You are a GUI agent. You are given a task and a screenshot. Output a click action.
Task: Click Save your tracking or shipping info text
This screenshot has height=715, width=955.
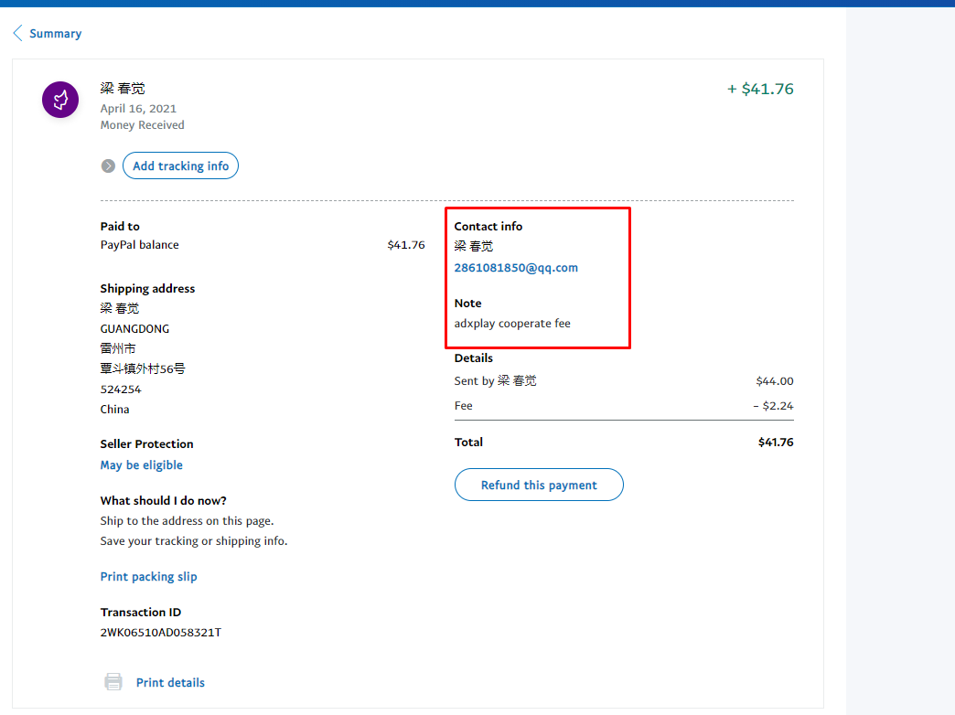pos(194,540)
